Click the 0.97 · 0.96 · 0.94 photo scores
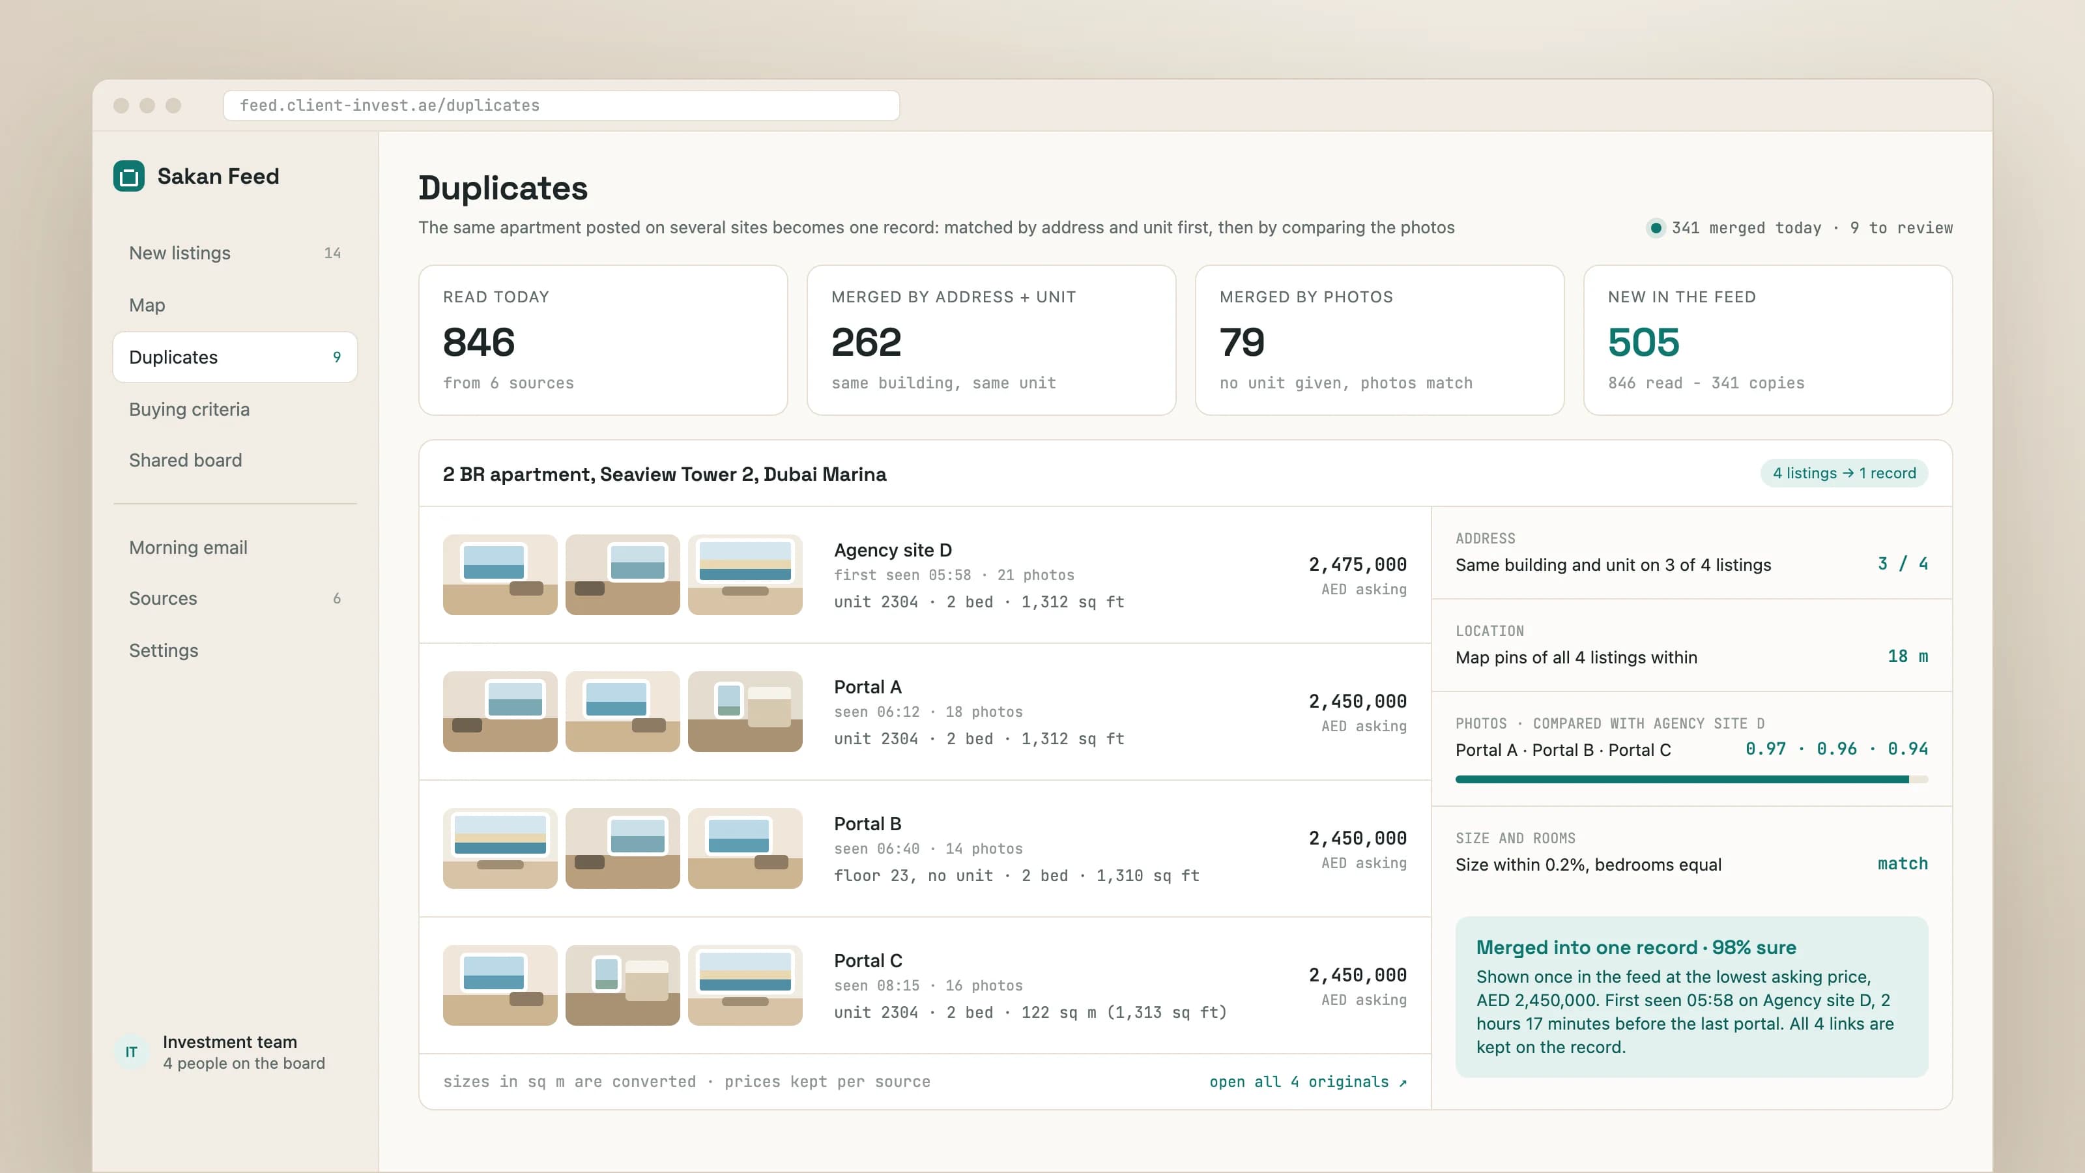The image size is (2085, 1173). (1837, 749)
